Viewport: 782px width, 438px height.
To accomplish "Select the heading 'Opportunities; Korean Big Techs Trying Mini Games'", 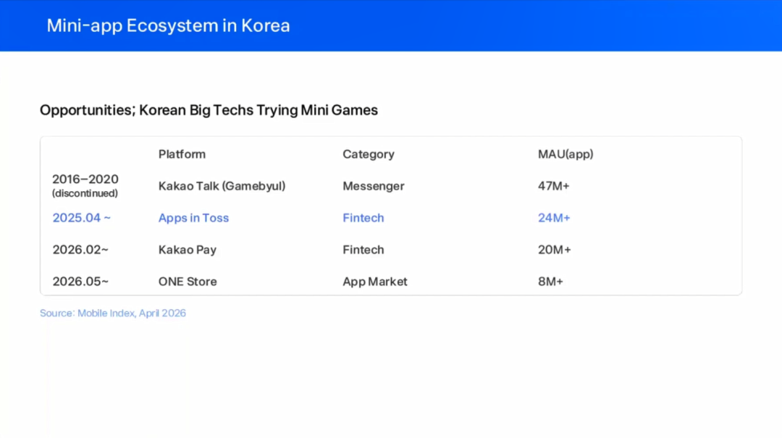I will (209, 110).
